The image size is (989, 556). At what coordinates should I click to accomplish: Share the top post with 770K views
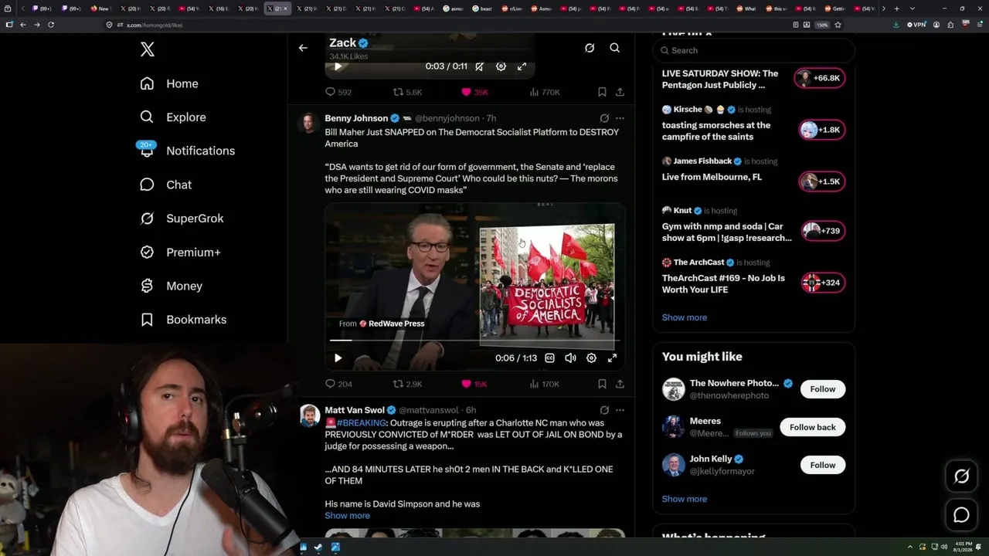(620, 92)
